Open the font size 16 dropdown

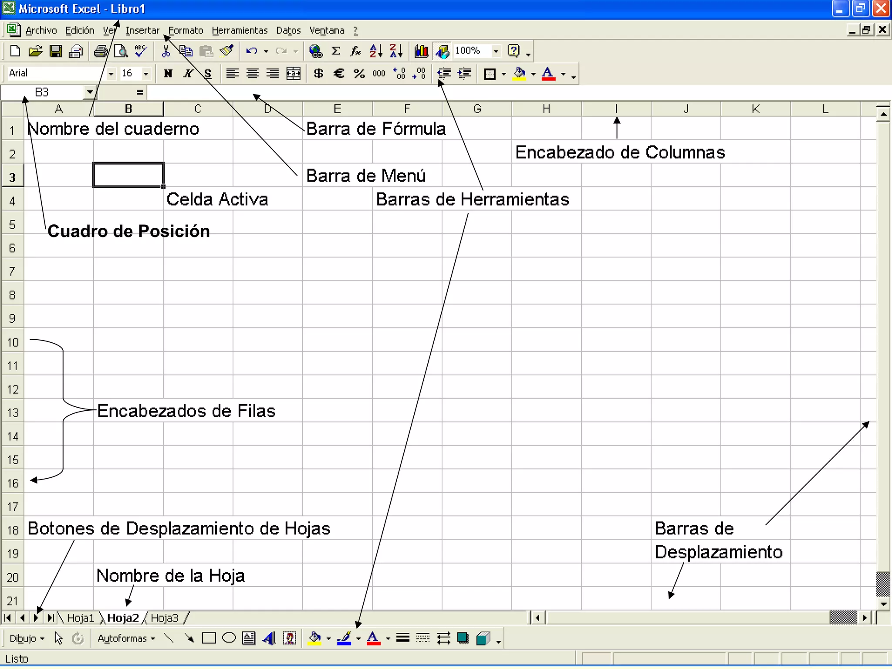click(x=146, y=74)
